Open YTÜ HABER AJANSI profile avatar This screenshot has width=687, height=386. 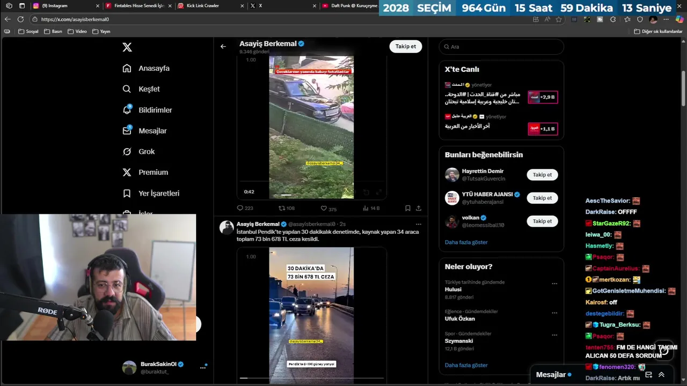click(452, 198)
